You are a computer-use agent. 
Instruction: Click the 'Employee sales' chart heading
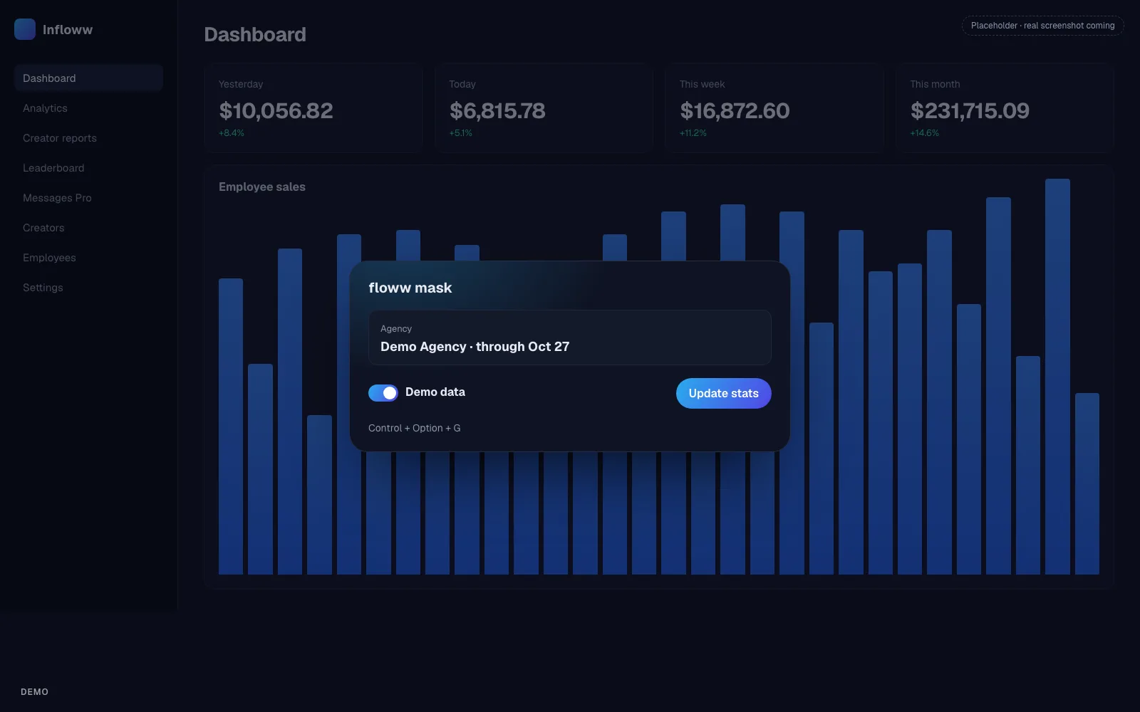click(262, 187)
